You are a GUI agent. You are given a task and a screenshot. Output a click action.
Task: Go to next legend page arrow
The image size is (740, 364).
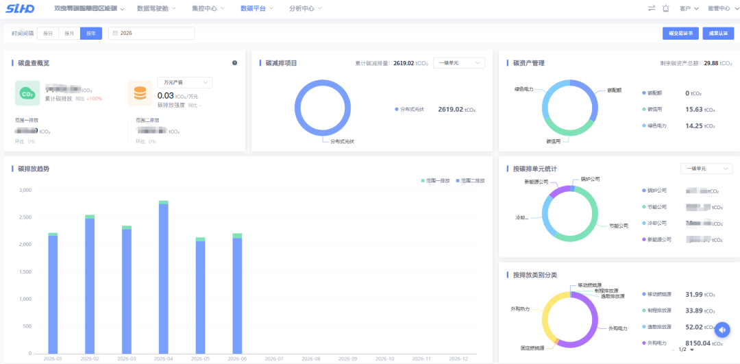click(692, 350)
